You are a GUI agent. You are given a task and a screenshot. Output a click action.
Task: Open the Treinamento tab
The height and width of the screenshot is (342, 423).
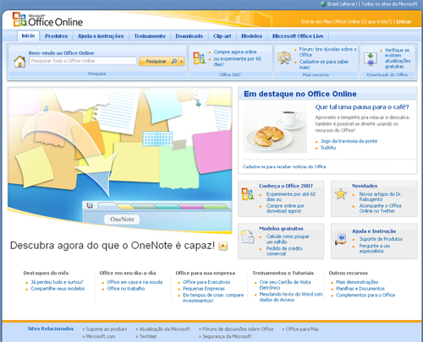(150, 36)
